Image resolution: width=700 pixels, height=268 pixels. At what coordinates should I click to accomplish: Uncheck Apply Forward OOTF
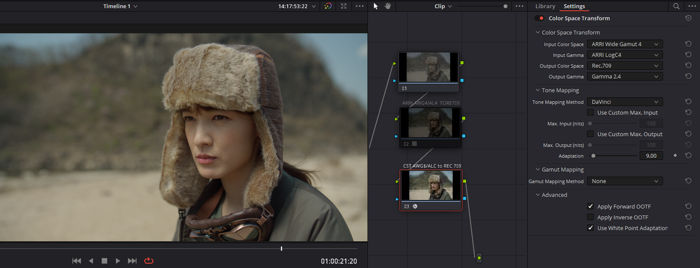[x=591, y=206]
